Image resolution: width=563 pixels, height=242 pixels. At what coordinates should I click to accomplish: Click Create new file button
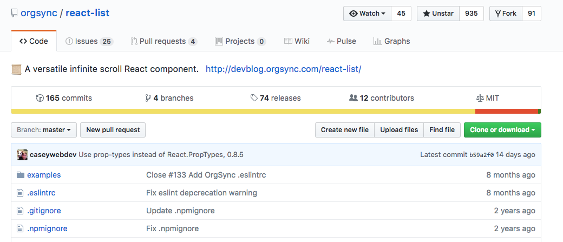[x=345, y=130]
